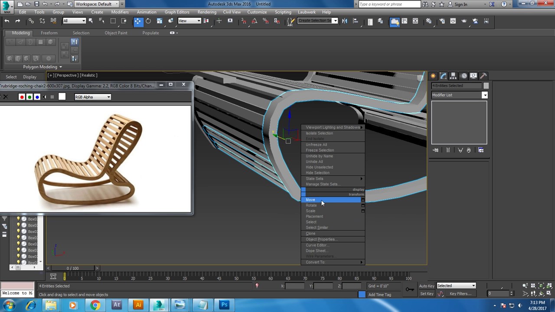Click the Sign In link

[x=461, y=4]
